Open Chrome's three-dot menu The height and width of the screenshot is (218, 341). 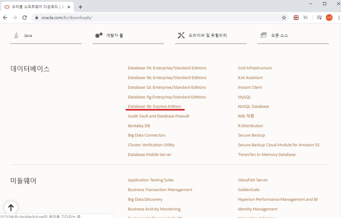339,18
